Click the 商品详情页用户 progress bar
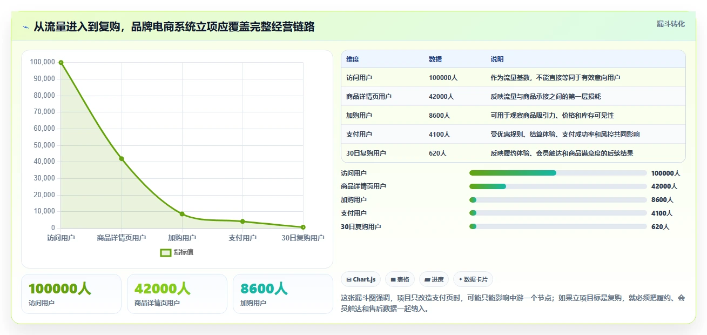The height and width of the screenshot is (335, 707). click(558, 186)
